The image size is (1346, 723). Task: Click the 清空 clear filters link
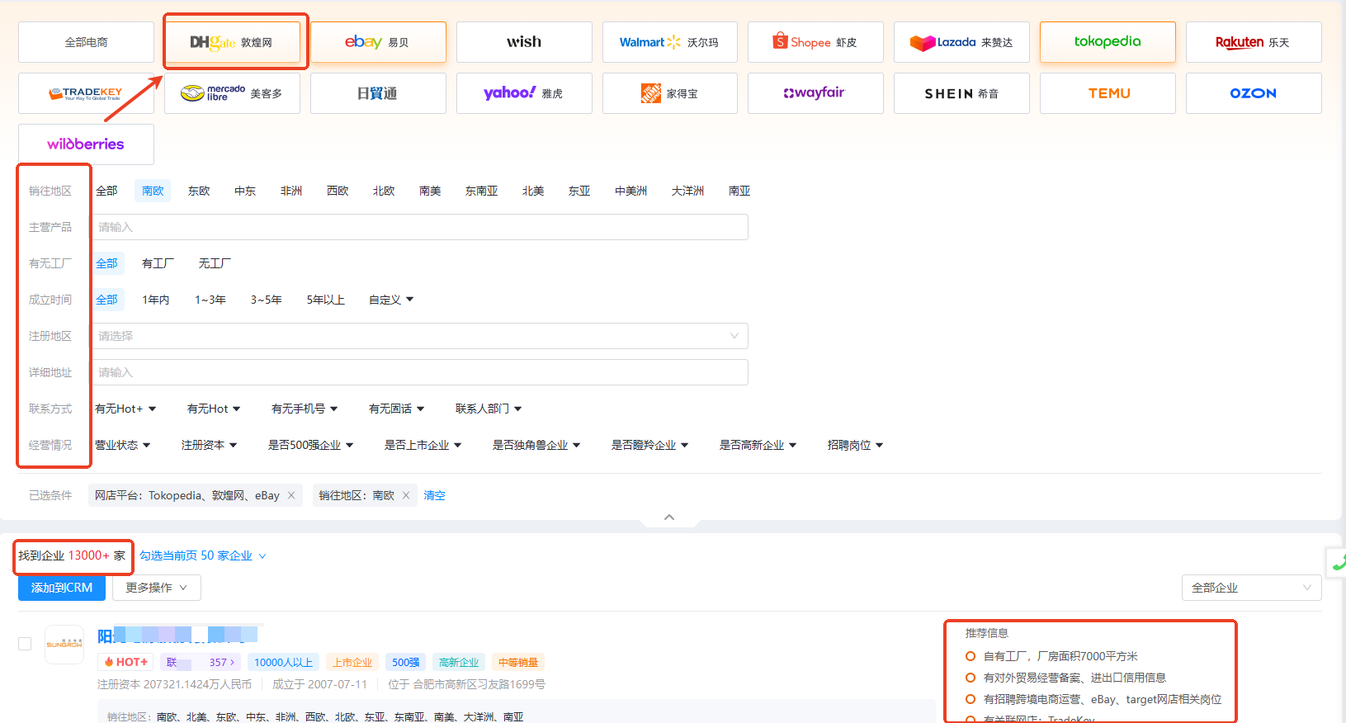(434, 495)
